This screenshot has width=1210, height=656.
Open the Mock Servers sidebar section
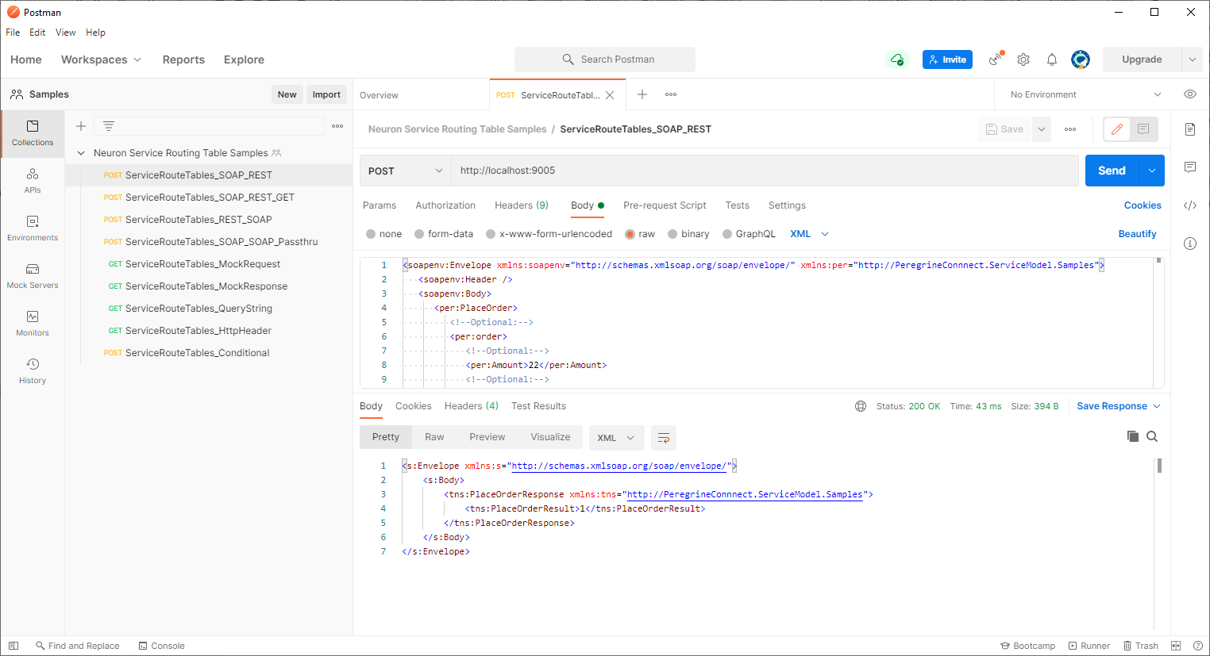click(33, 276)
